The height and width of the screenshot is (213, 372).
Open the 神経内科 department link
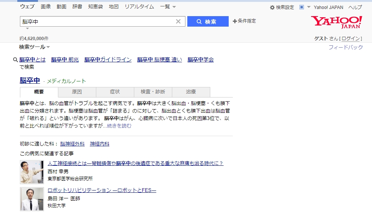point(99,144)
